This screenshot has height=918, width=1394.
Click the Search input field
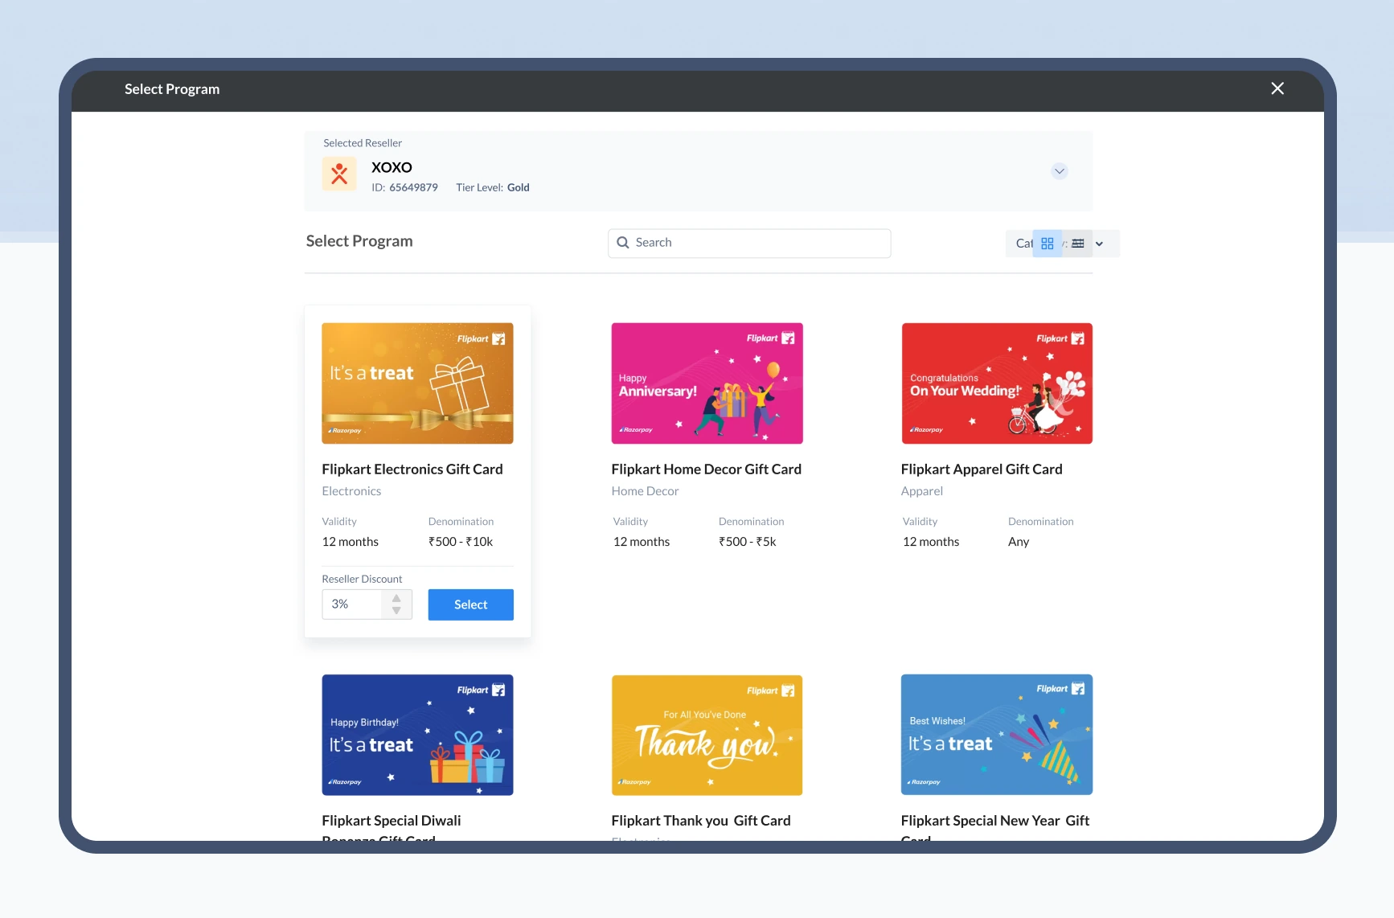coord(749,243)
